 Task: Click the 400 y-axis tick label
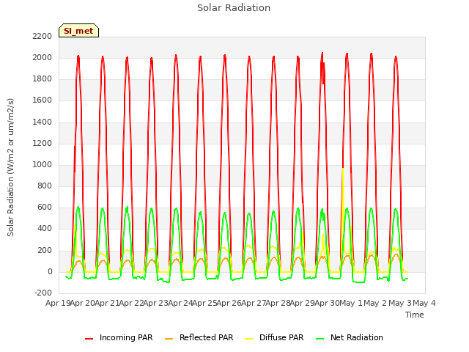[45, 229]
